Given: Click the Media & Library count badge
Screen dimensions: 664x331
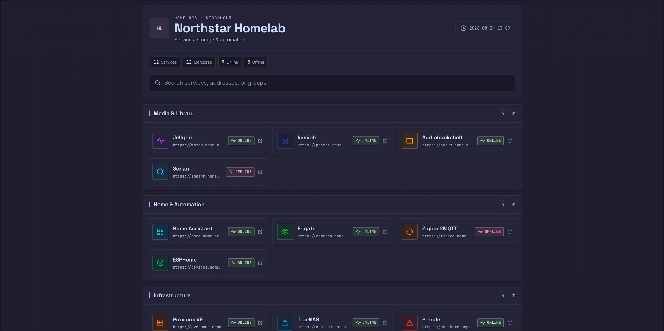Looking at the screenshot, I should 503,114.
